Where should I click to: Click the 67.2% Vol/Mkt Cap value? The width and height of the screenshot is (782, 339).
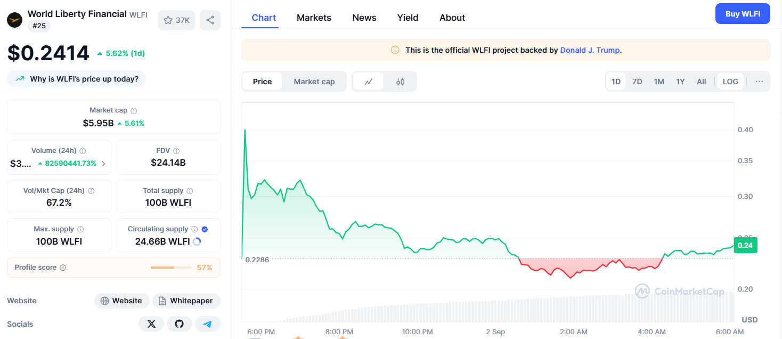[59, 203]
